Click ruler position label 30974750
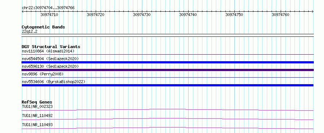Screen dimensions: 324x133 point(234,15)
